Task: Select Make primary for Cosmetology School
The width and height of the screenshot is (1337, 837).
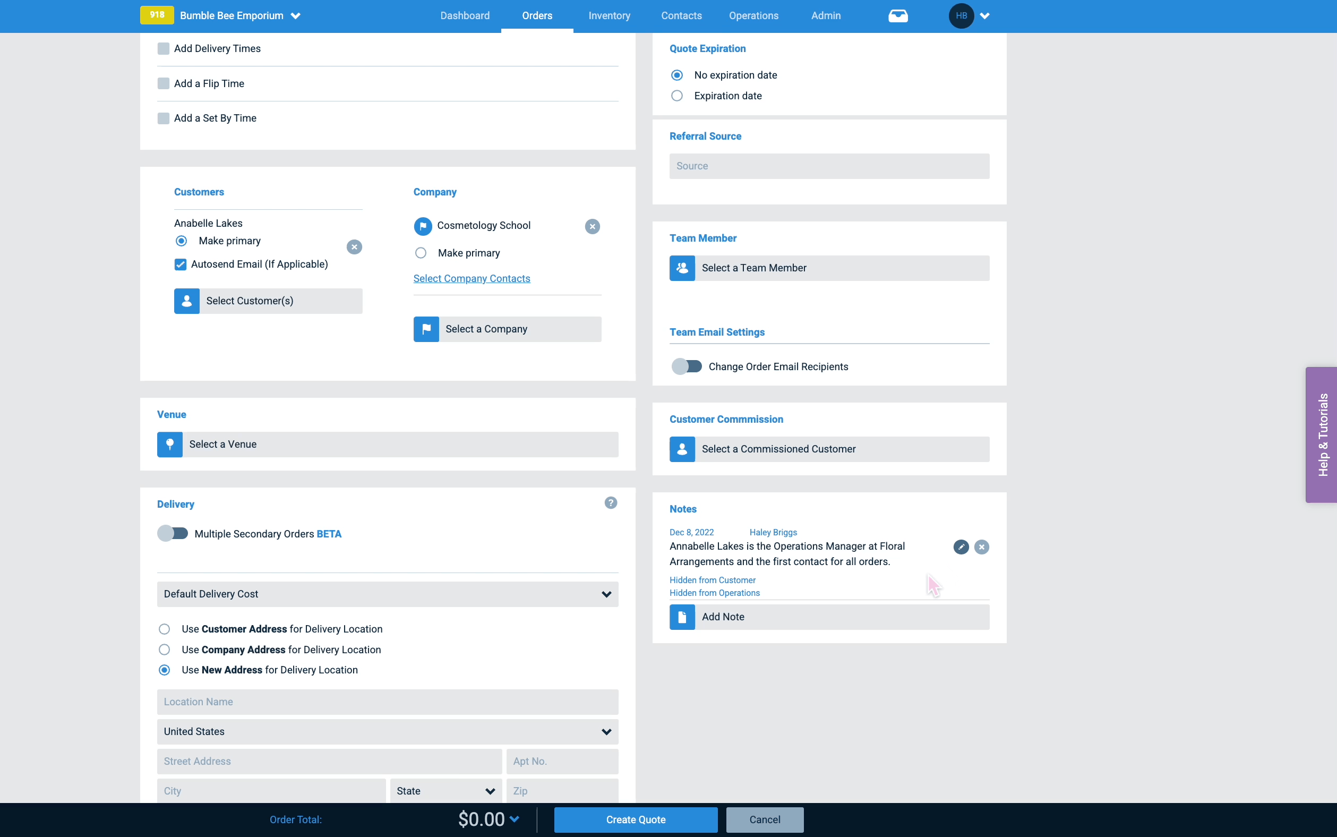Action: pos(421,253)
